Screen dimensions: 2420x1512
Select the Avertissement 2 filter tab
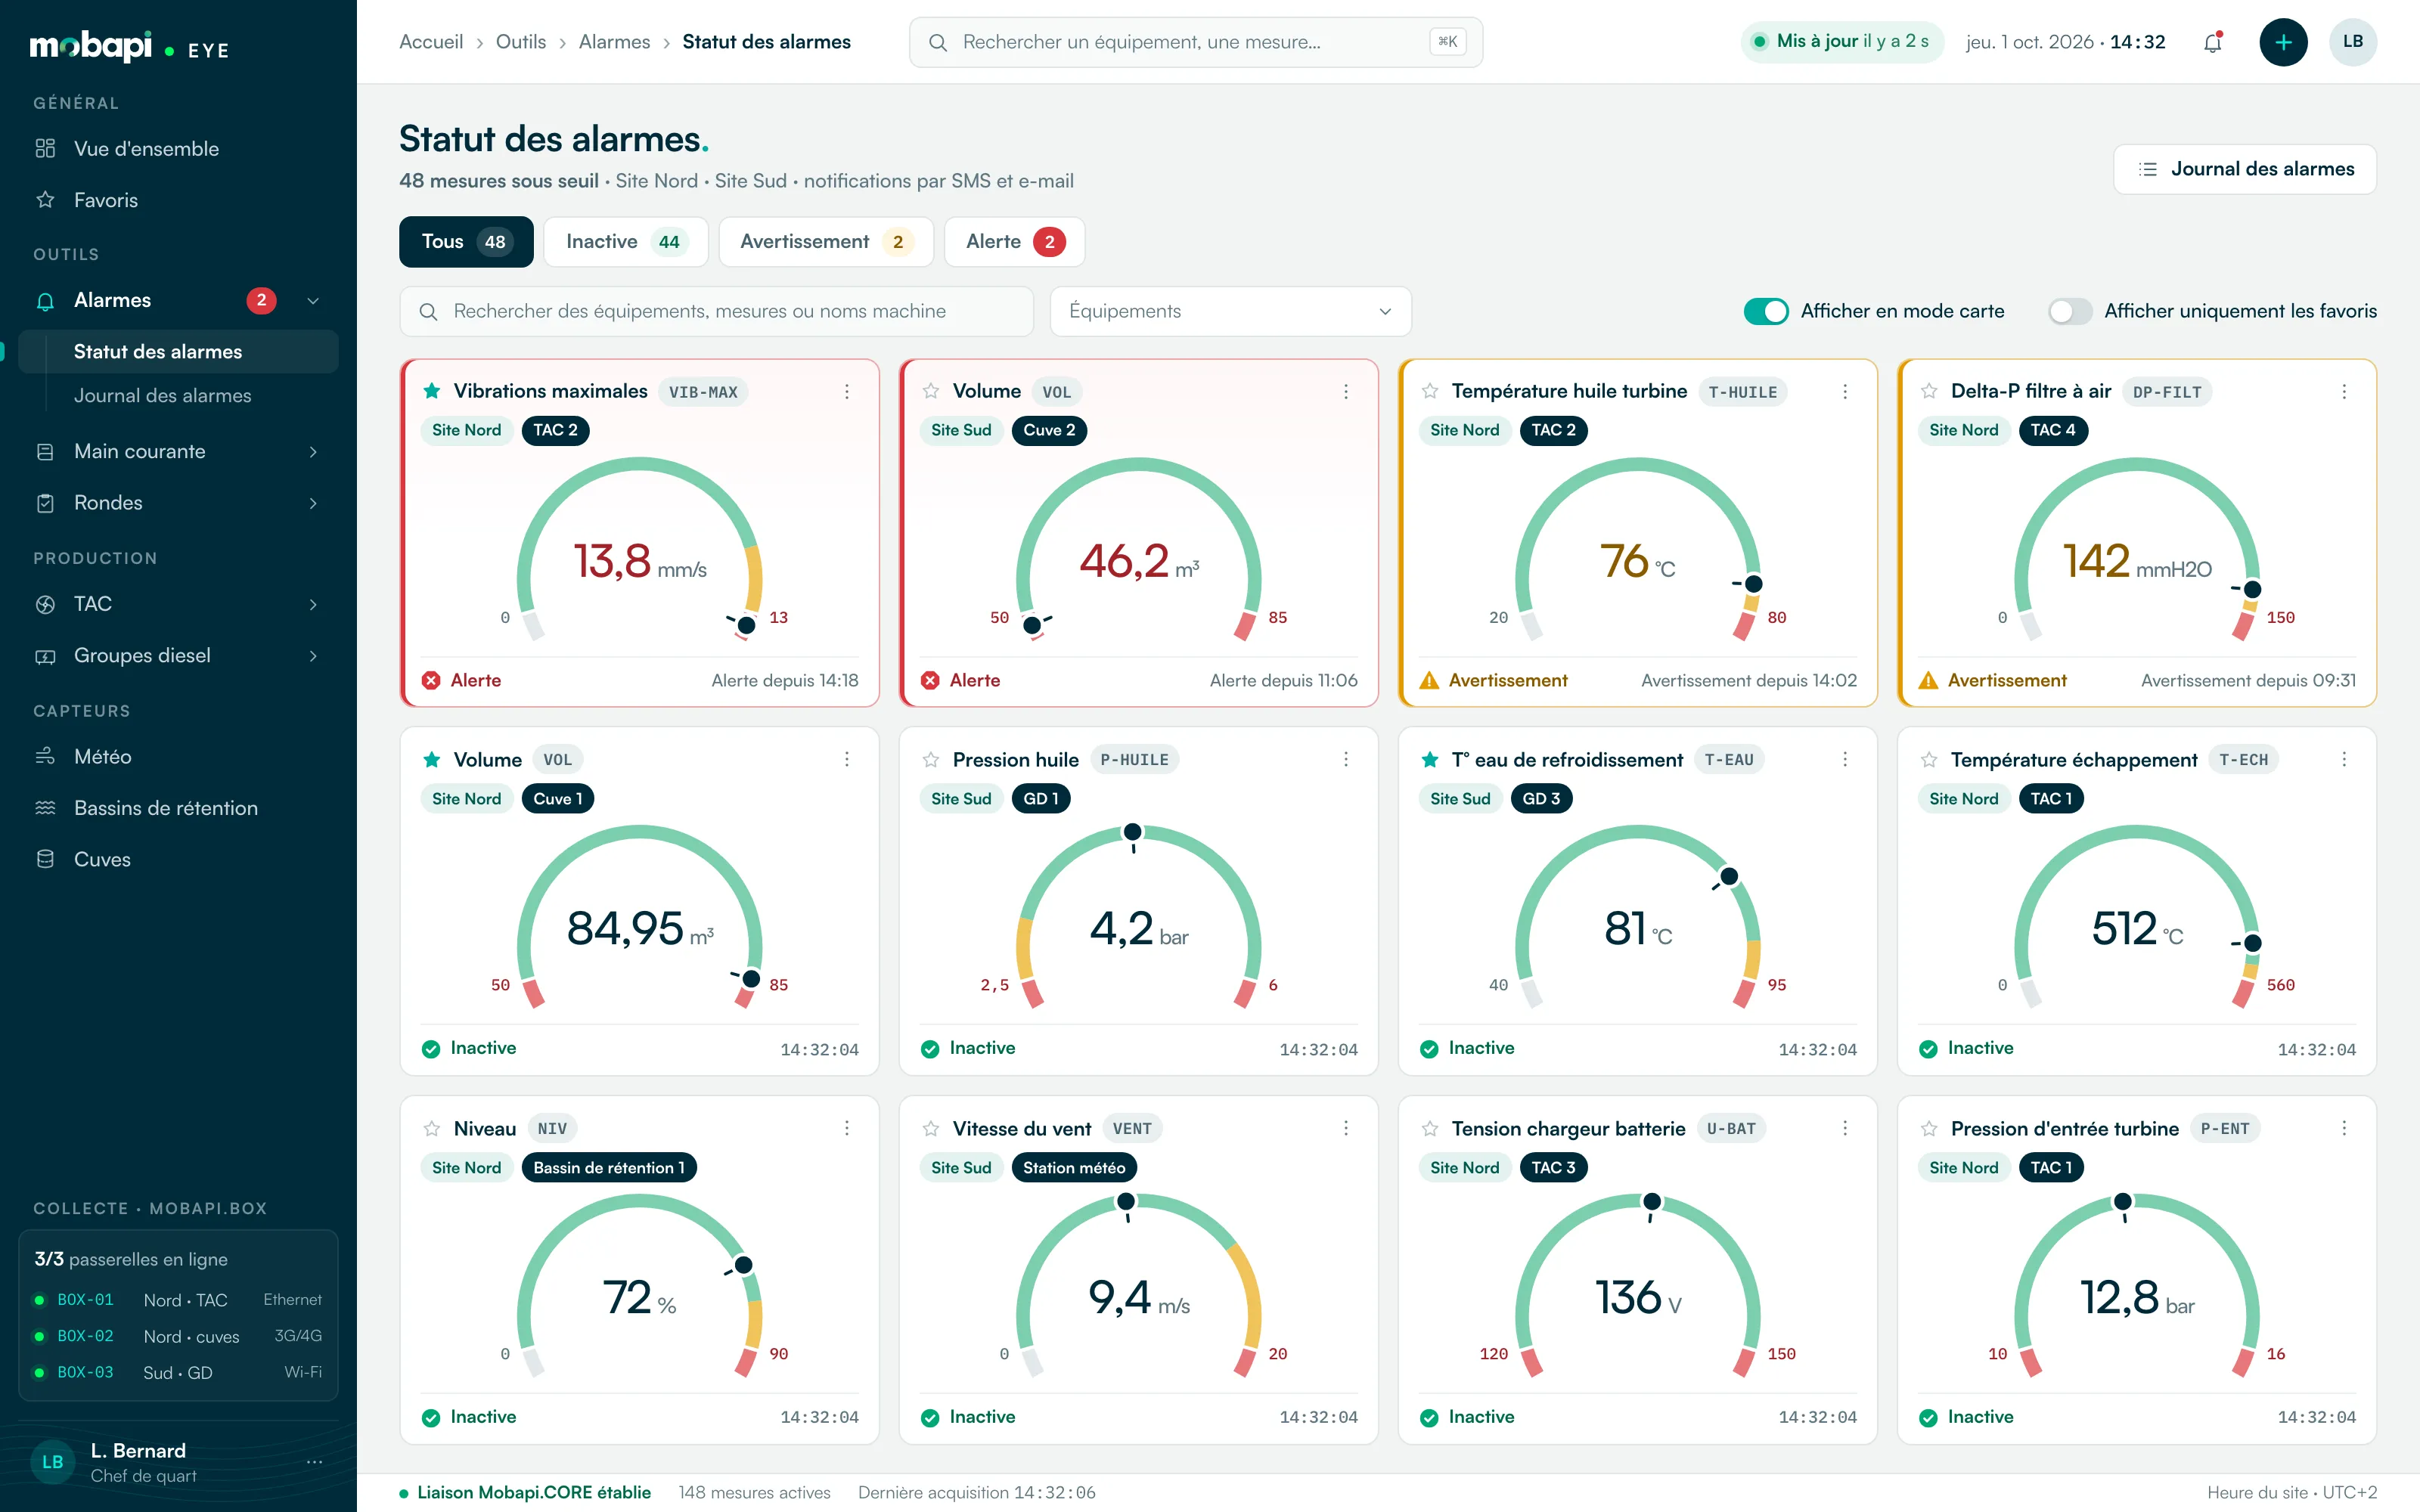click(826, 242)
